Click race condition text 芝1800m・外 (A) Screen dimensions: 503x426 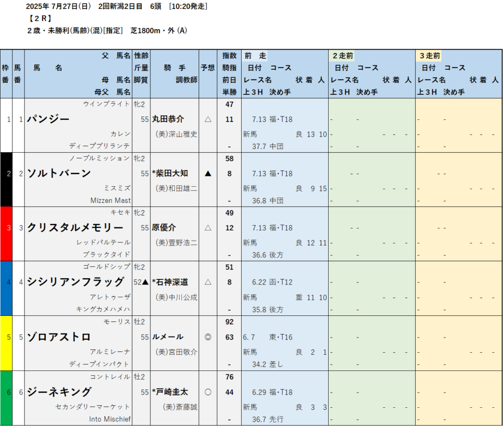159,30
